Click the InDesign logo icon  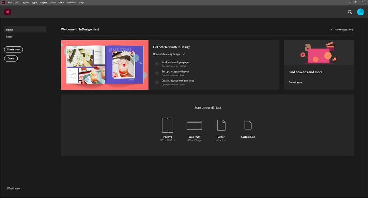point(7,12)
